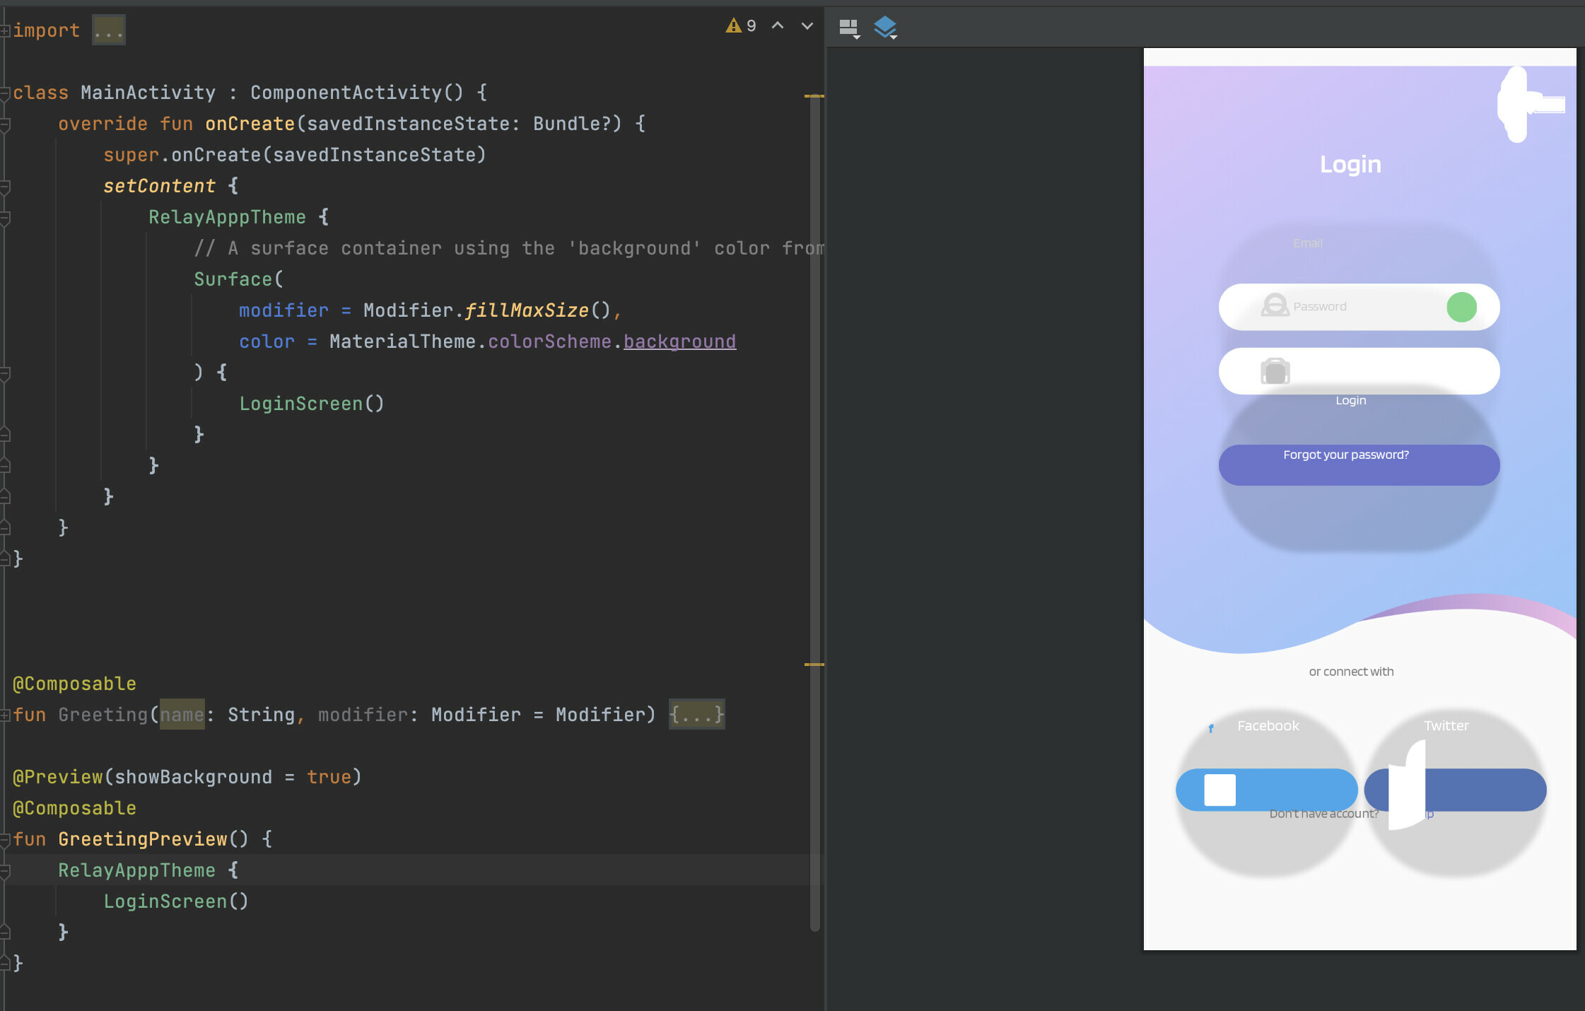Click the warning triangle inspection icon
The height and width of the screenshot is (1011, 1585).
tap(733, 26)
